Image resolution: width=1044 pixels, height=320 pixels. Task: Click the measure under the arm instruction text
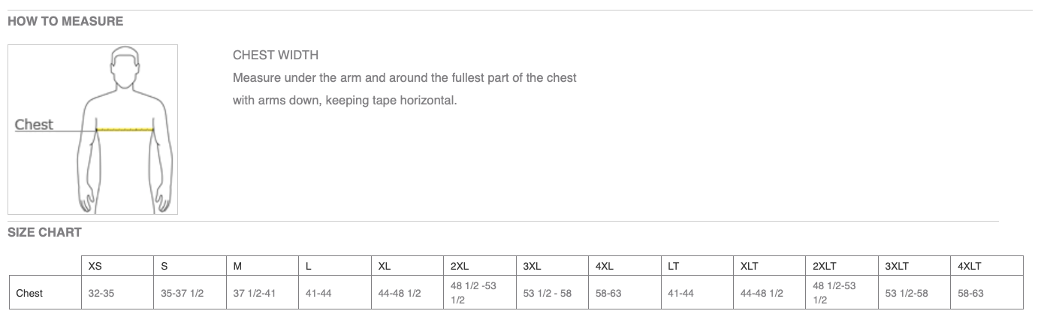pos(405,89)
